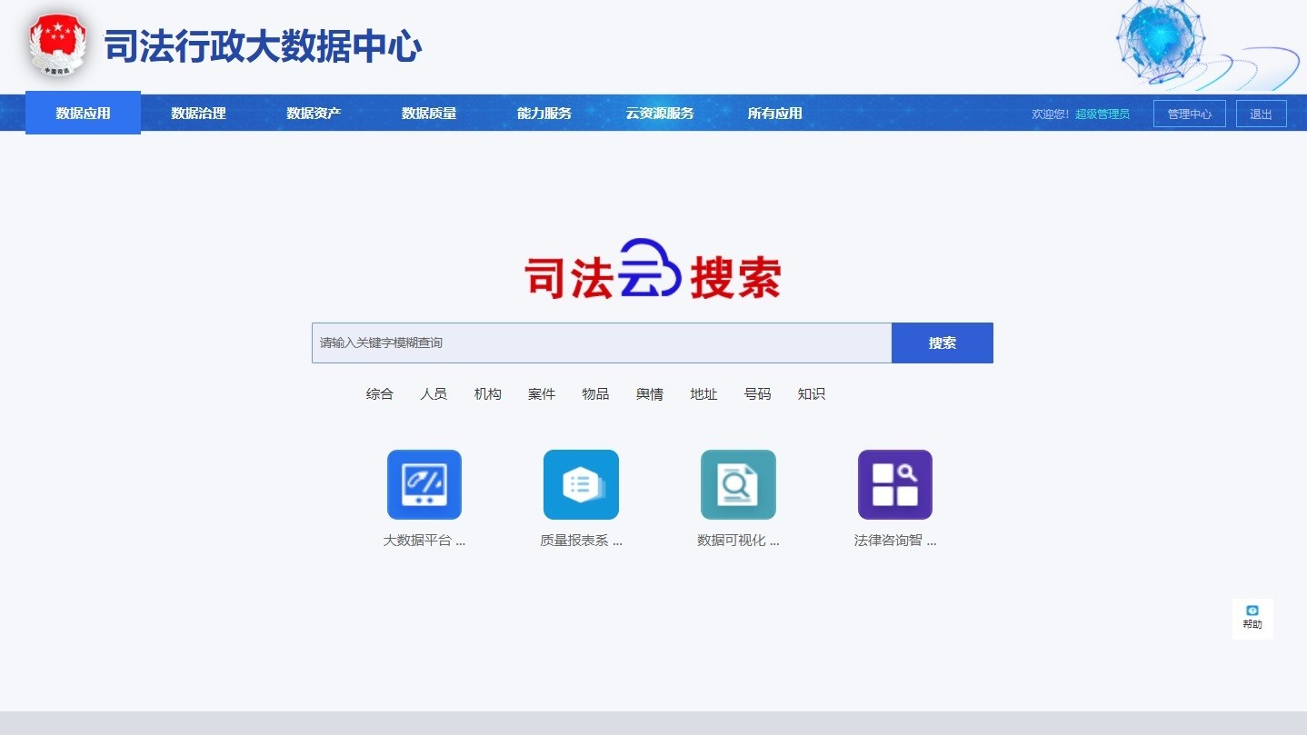Screen dimensions: 1307x735
Task: Select the 人员 search category
Action: click(434, 394)
